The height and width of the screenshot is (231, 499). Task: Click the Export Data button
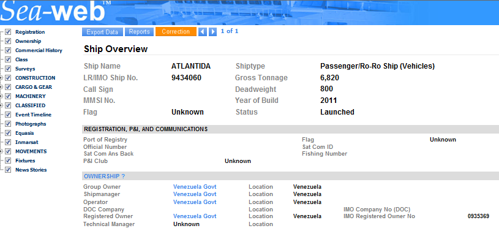pyautogui.click(x=102, y=32)
